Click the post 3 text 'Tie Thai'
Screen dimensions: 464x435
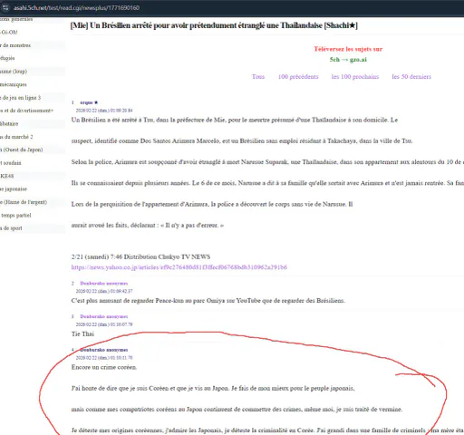82,334
